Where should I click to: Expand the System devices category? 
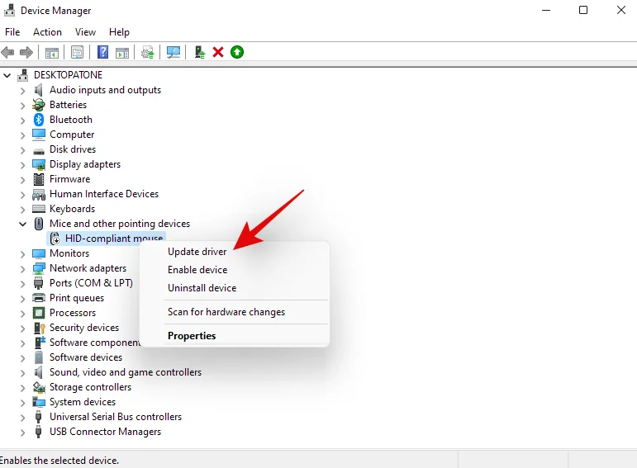(23, 403)
